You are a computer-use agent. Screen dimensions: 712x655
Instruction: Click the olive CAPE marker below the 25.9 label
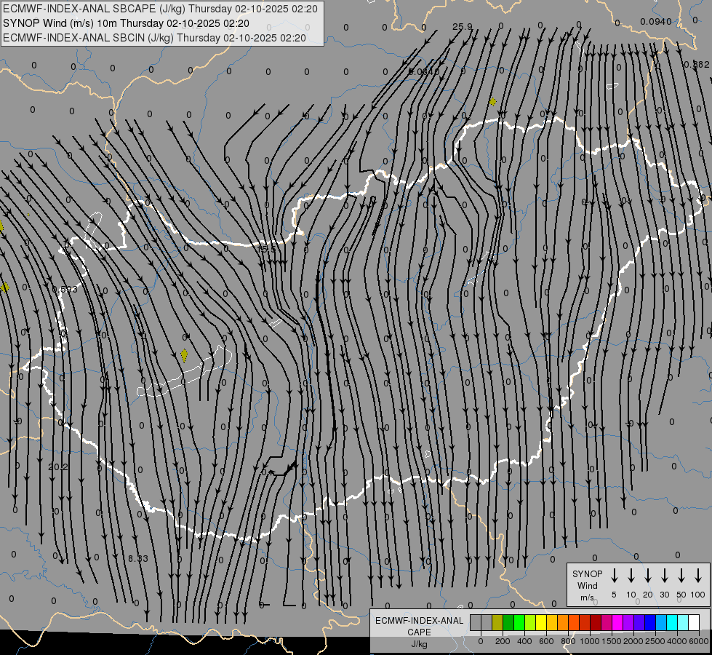click(492, 102)
